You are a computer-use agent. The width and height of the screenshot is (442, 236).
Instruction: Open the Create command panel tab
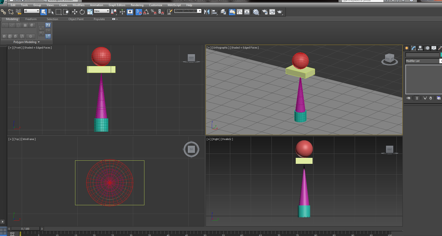point(407,48)
